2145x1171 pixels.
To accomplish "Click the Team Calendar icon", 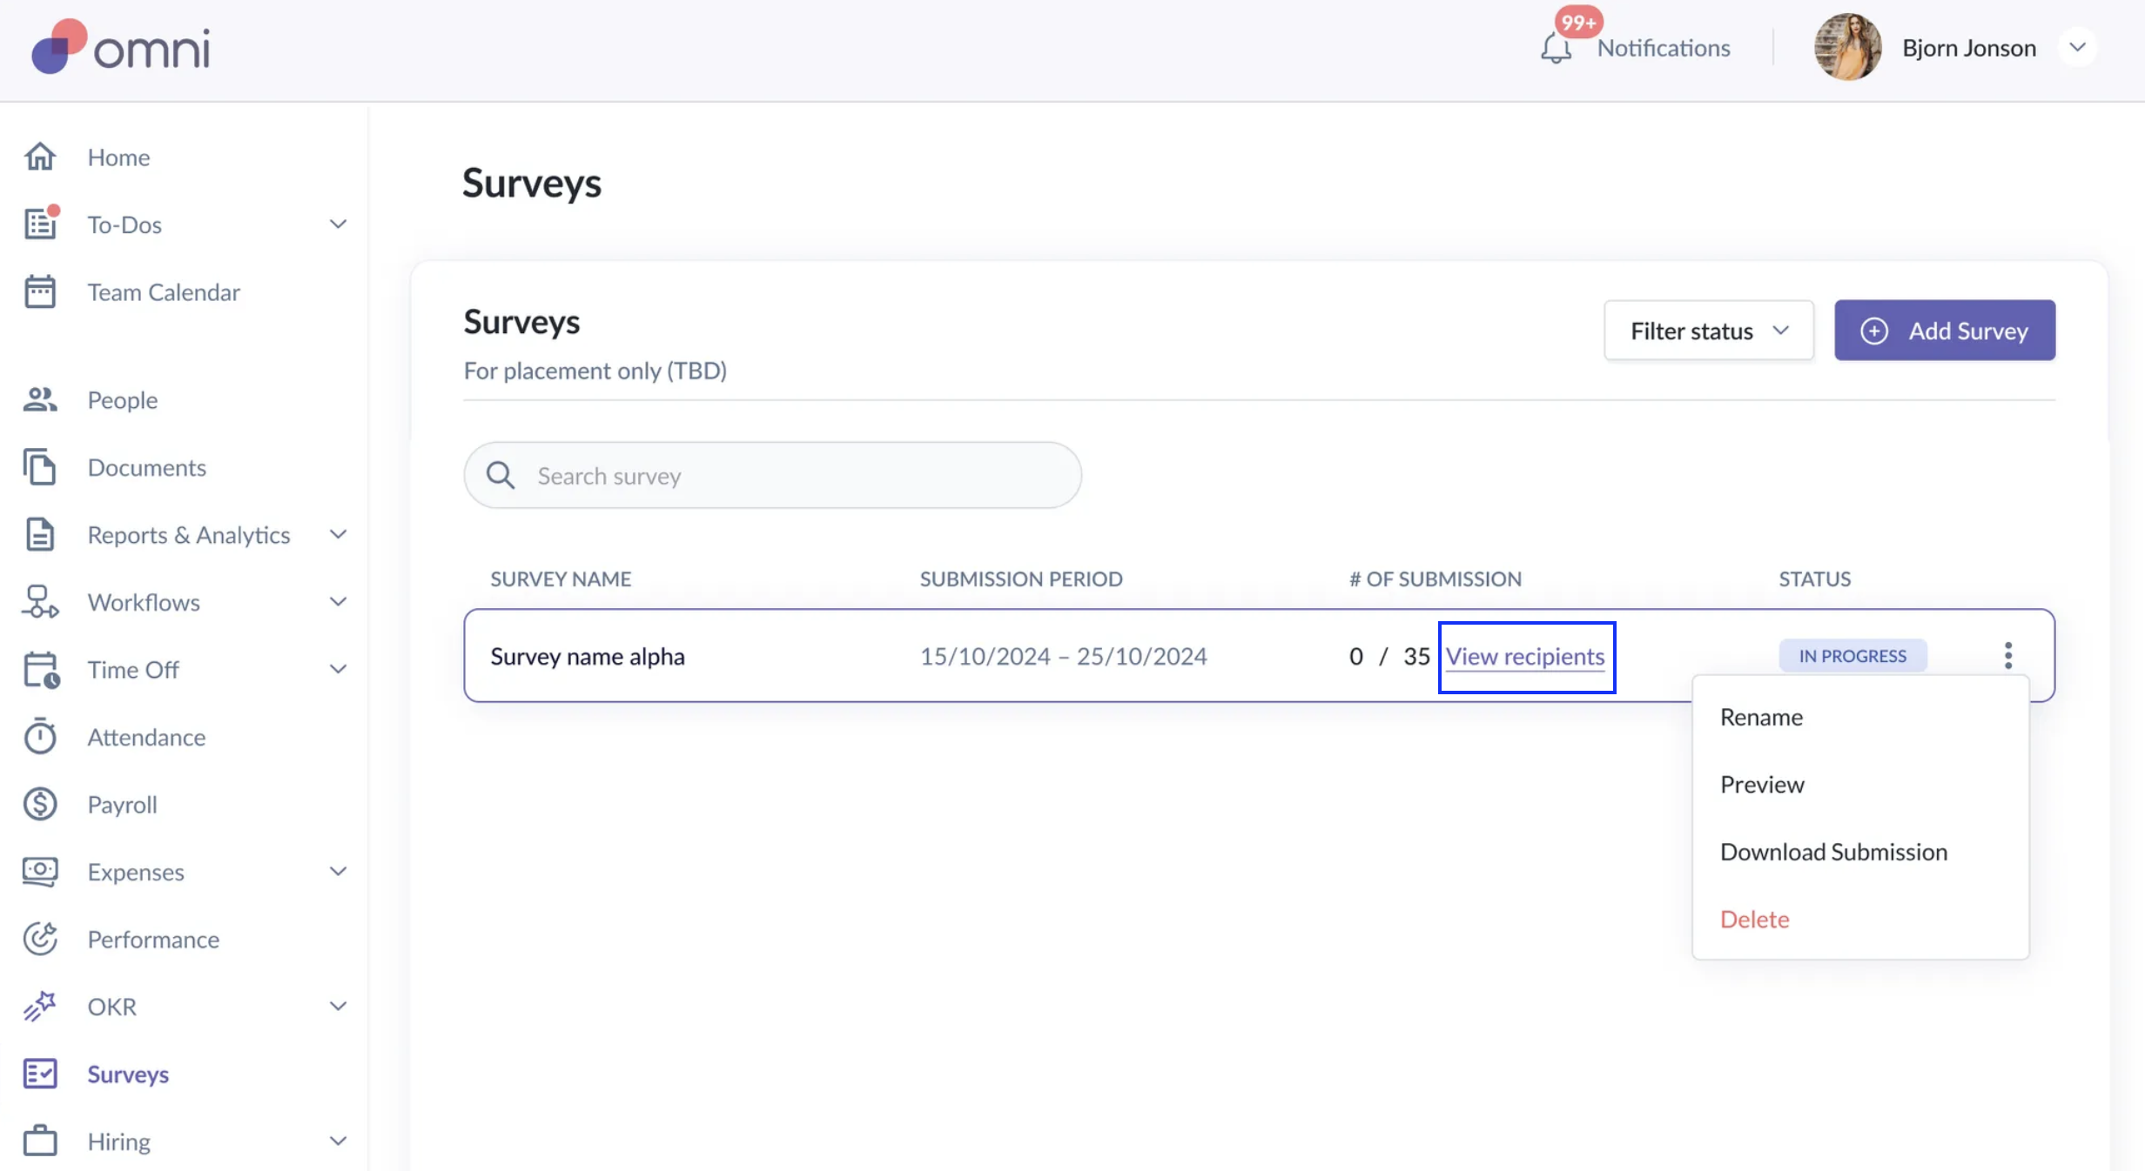I will 40,292.
